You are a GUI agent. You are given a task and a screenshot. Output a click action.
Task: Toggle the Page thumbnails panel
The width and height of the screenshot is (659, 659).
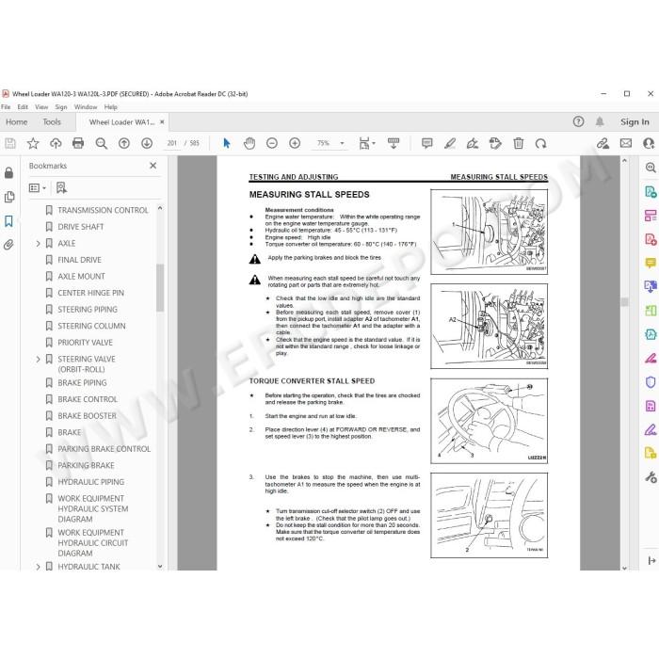coord(8,197)
